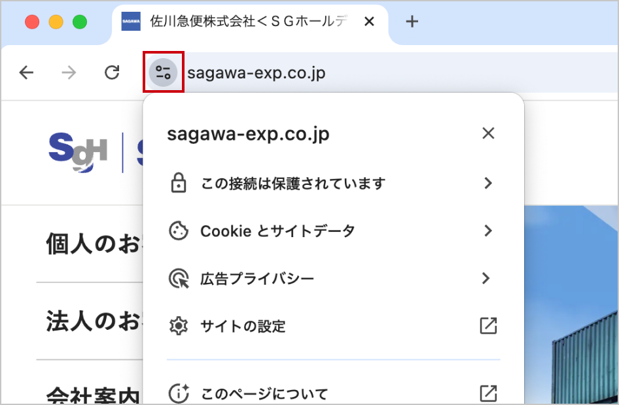Open a new tab with plus button
The width and height of the screenshot is (619, 405).
coord(412,22)
